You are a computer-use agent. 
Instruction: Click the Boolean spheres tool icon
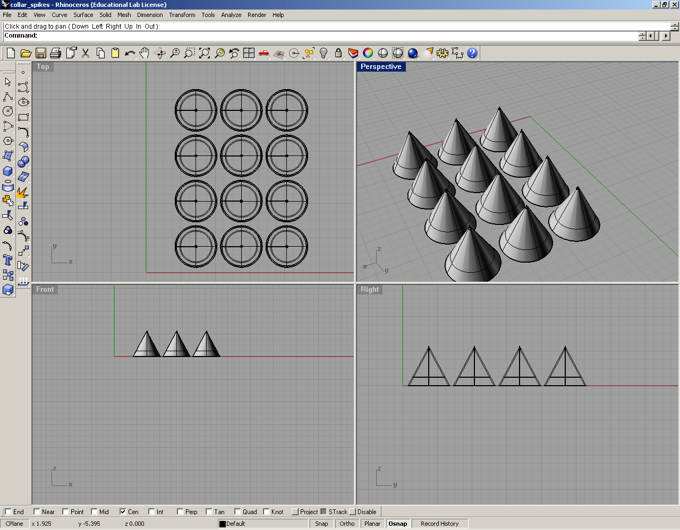coord(23,162)
